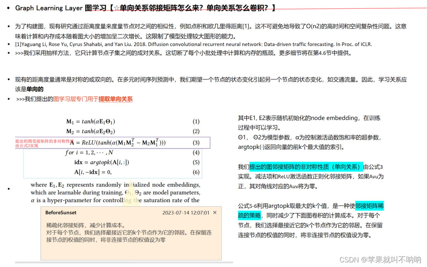The width and height of the screenshot is (427, 267).
Task: Click the cyan highlighted phrase "邻接矩阵稀"
Action: [369, 206]
